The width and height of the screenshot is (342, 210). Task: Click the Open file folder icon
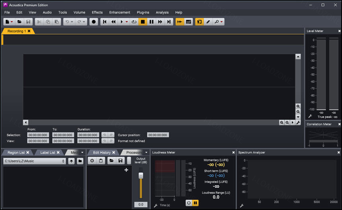(19, 22)
